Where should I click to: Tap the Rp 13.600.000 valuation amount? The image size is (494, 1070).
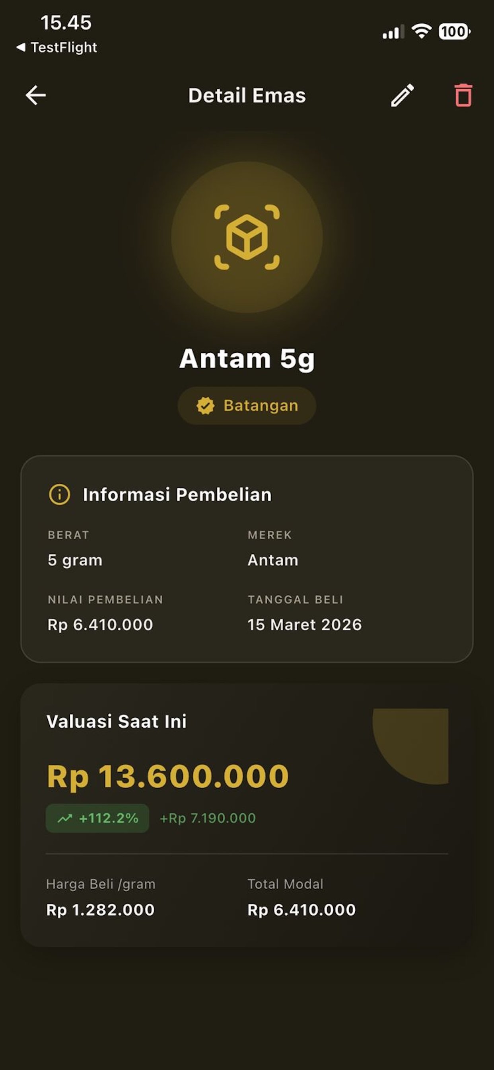[x=168, y=776]
